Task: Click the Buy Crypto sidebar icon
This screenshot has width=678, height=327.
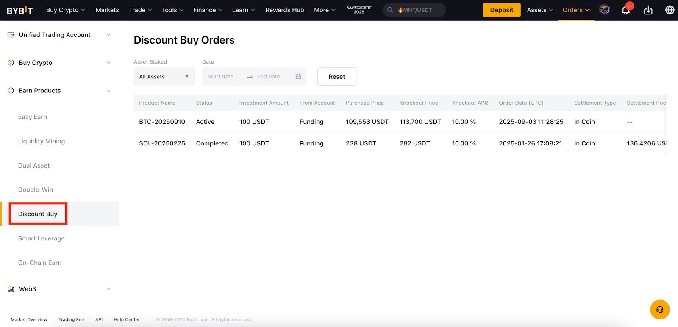Action: (x=11, y=63)
